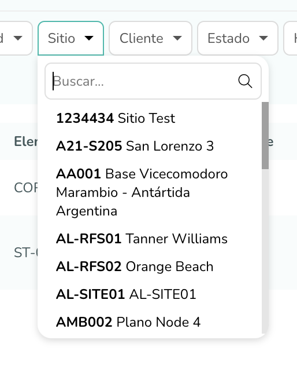Expand the Cliente filter dropdown
The height and width of the screenshot is (380, 297).
point(151,38)
